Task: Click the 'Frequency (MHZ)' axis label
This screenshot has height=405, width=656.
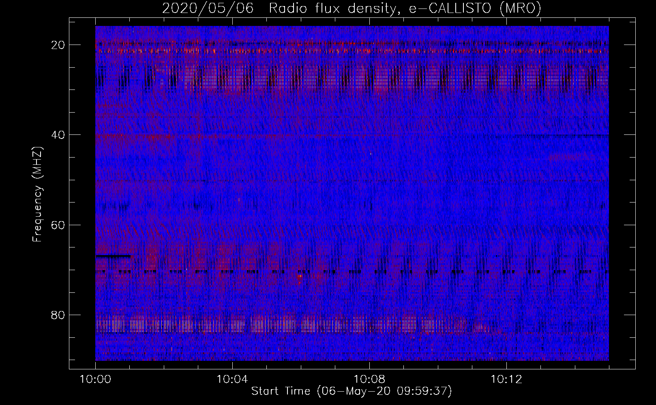Action: [x=37, y=194]
